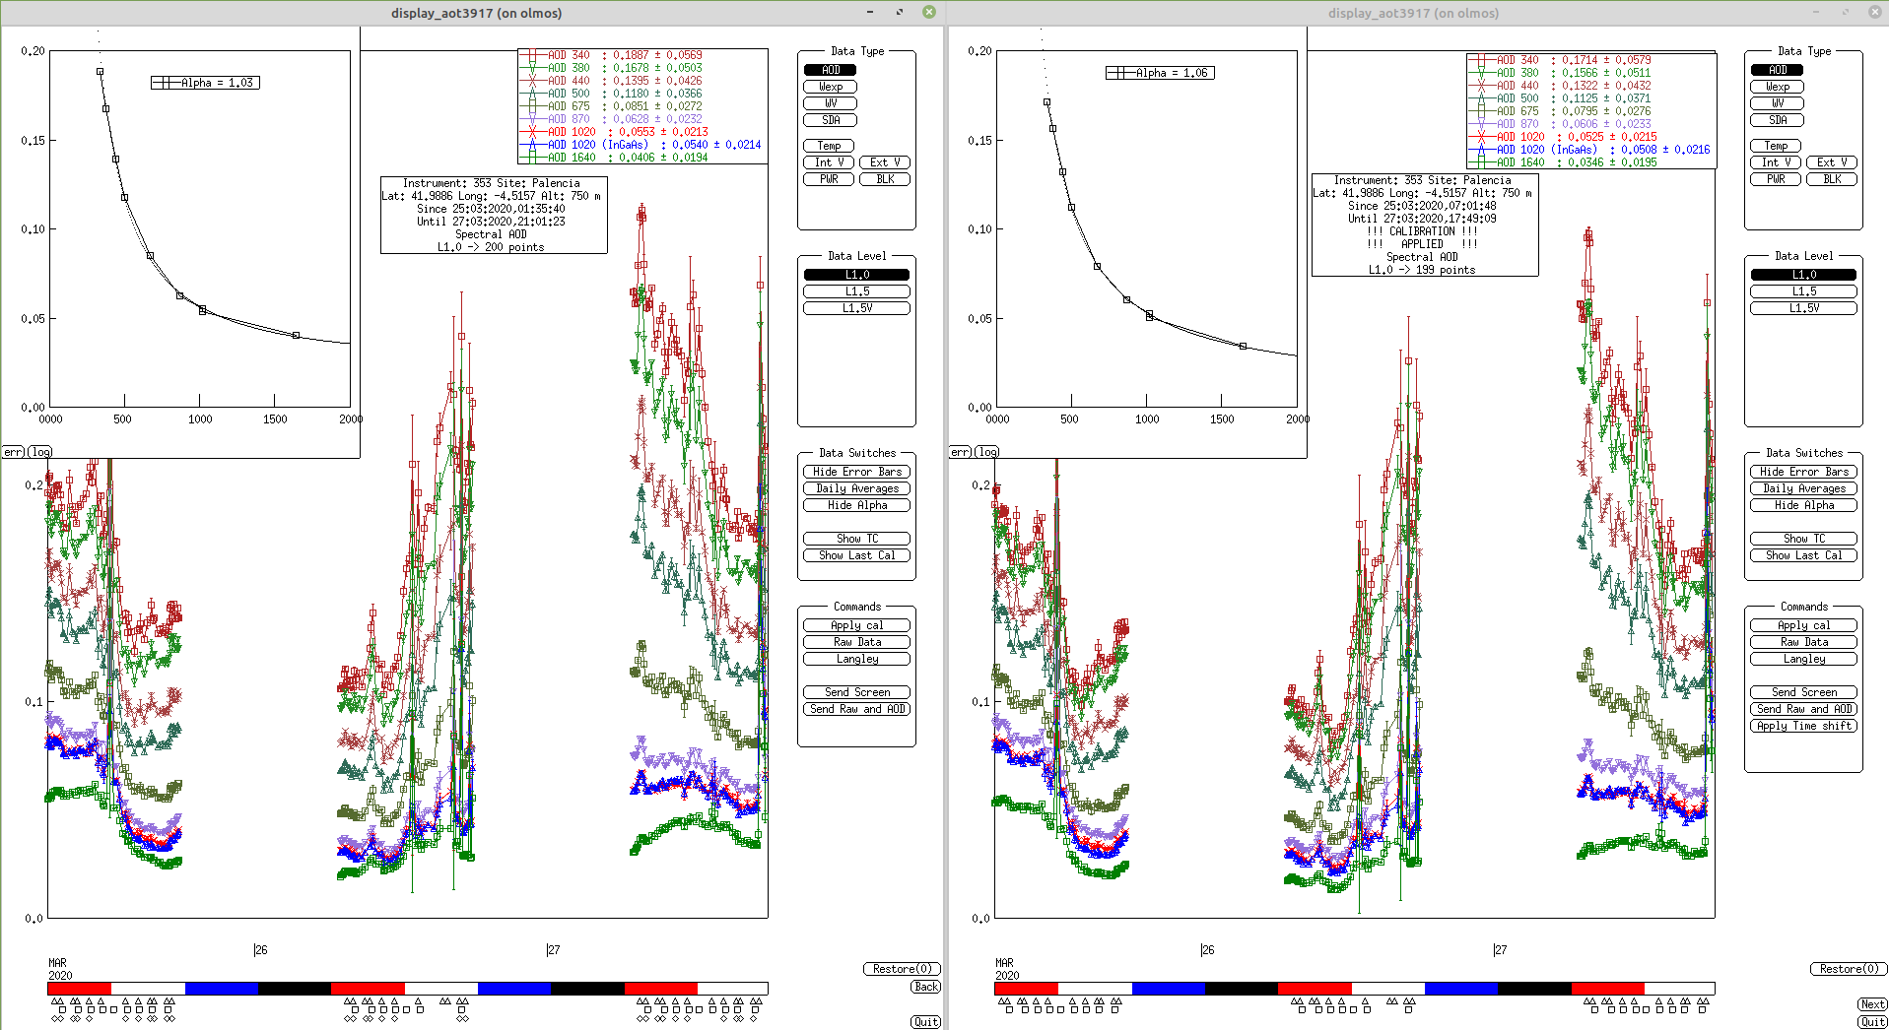This screenshot has width=1889, height=1030.
Task: Click Quit button in left window
Action: pyautogui.click(x=925, y=1022)
